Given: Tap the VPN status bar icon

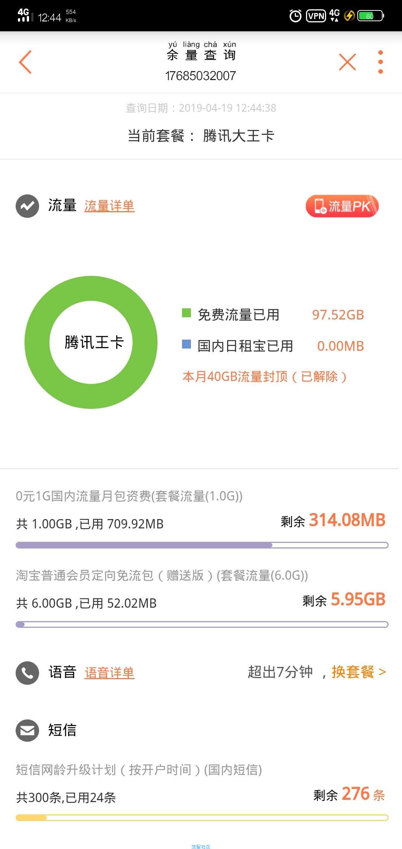Looking at the screenshot, I should tap(316, 16).
